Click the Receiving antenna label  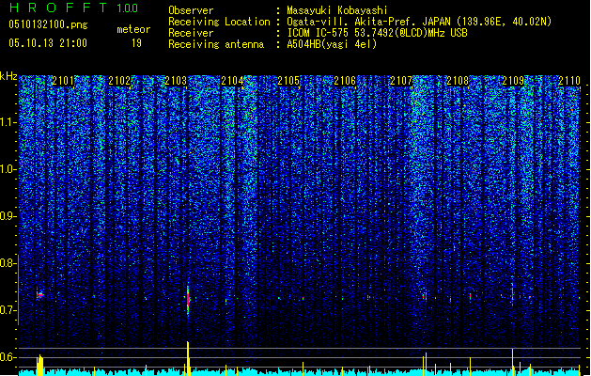pos(216,44)
